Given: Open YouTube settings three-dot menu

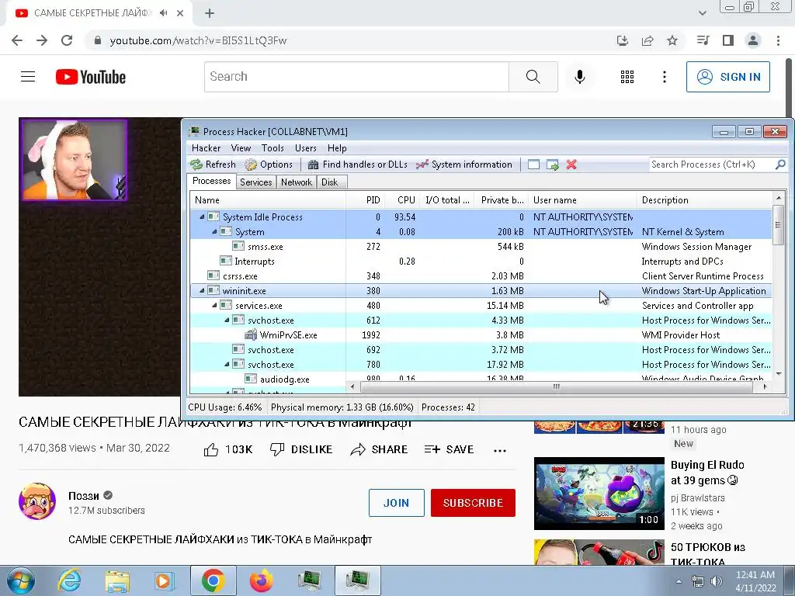Looking at the screenshot, I should [665, 77].
